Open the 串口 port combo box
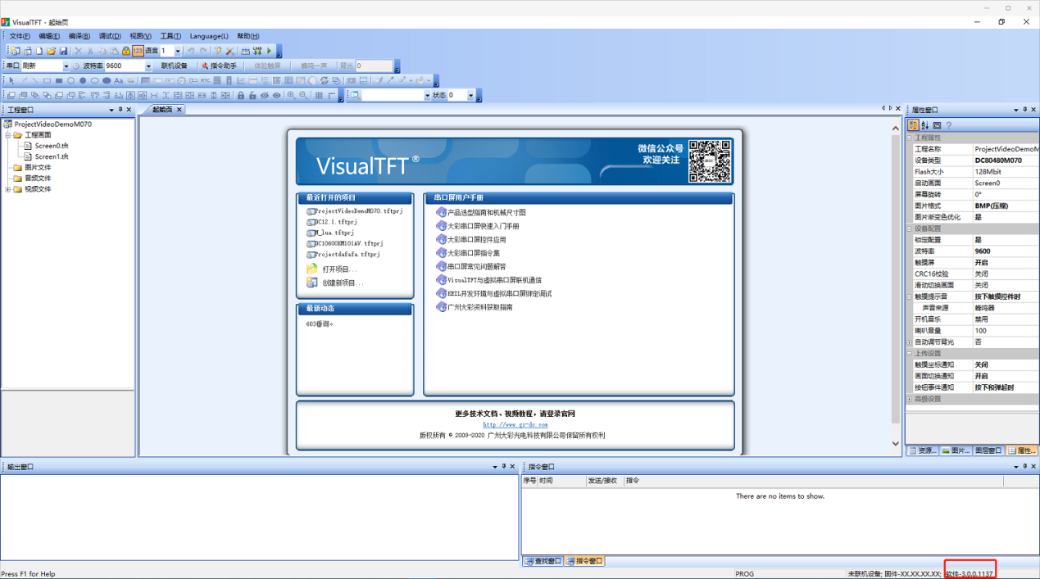Screen dimensions: 1040x579 45,66
